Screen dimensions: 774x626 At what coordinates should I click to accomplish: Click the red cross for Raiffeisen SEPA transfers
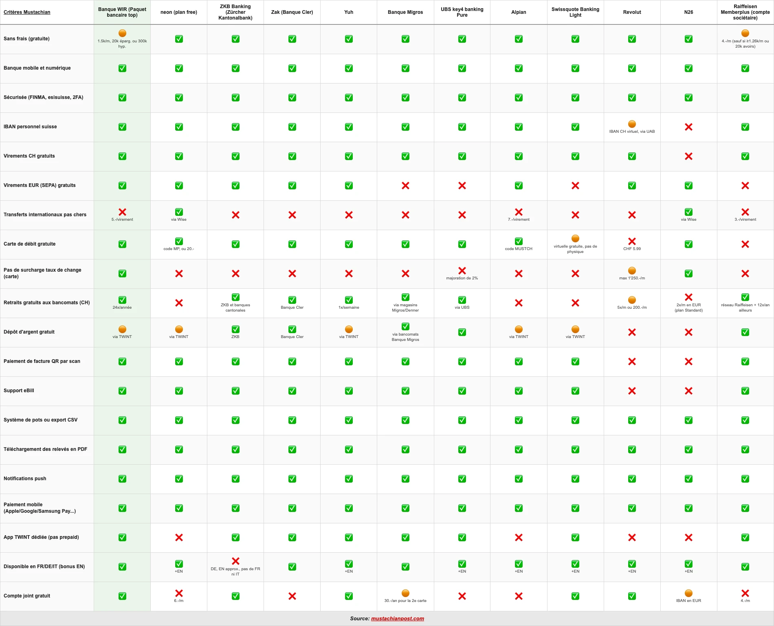pyautogui.click(x=745, y=186)
